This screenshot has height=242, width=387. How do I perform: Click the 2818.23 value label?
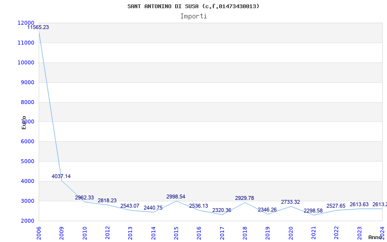point(107,200)
